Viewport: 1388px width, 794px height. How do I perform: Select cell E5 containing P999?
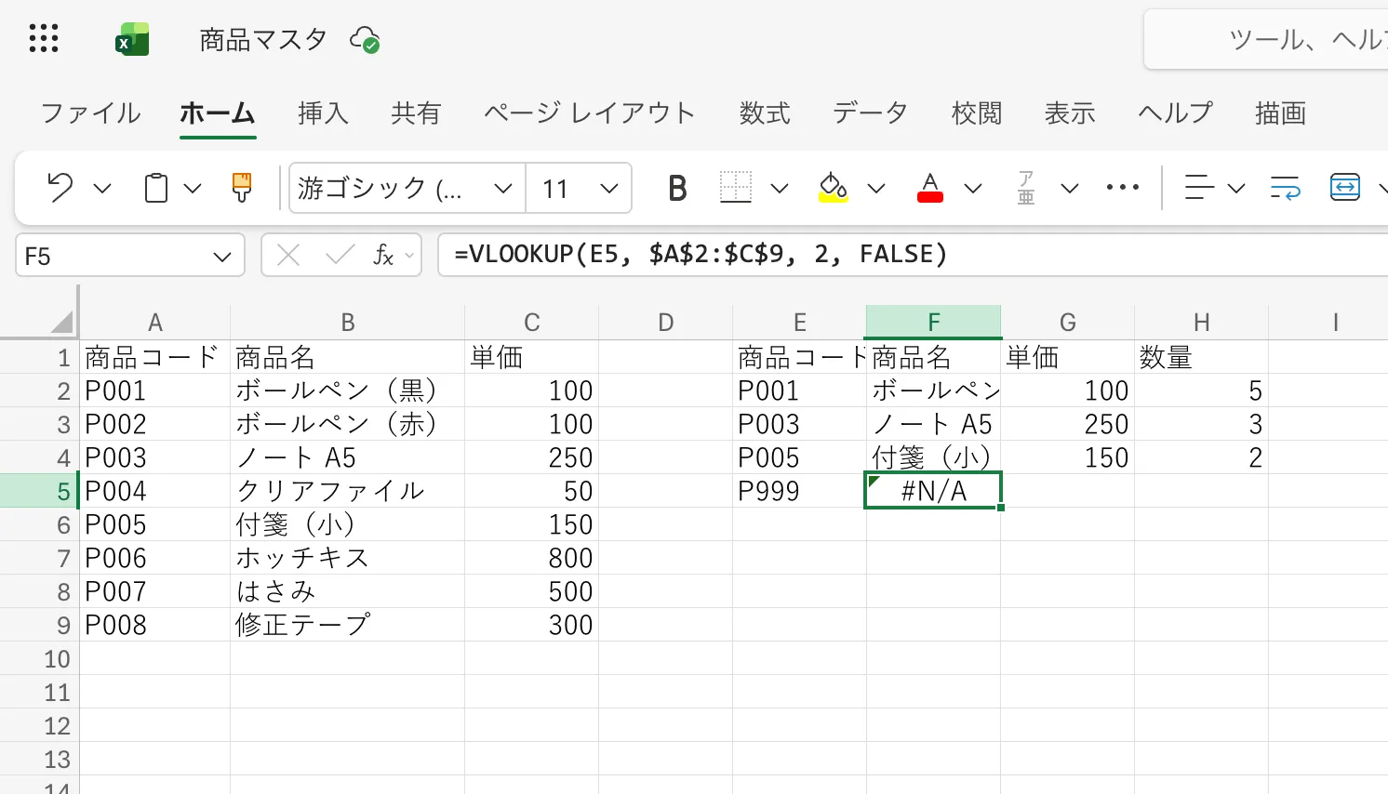point(800,491)
